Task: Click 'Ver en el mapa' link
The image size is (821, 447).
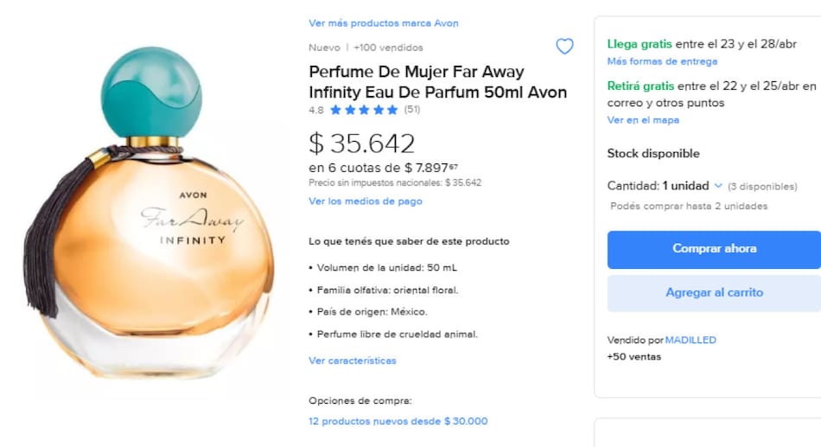Action: coord(643,120)
